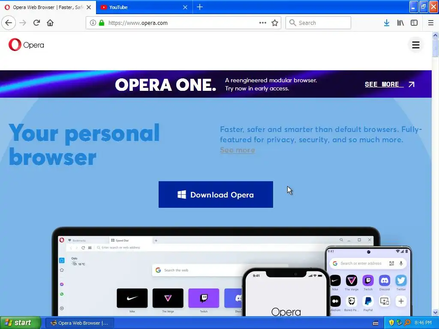The width and height of the screenshot is (439, 329).
Task: Focus the browser Search box
Action: [319, 23]
